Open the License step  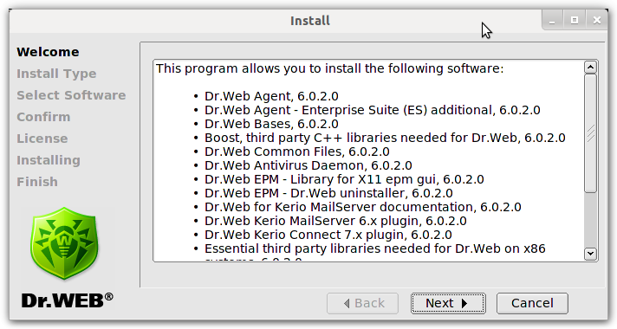[x=42, y=139]
